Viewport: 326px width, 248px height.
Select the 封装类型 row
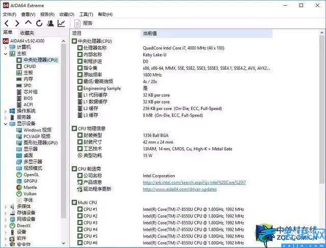[123, 135]
